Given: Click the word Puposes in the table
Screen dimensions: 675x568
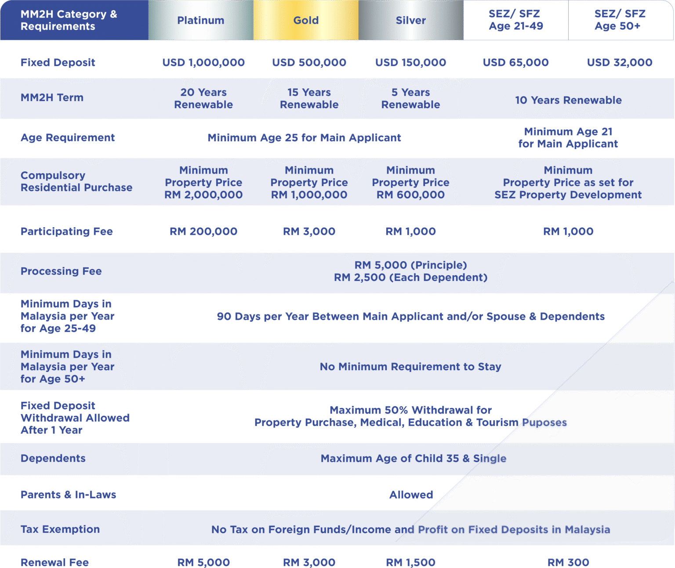Looking at the screenshot, I should pos(544,423).
